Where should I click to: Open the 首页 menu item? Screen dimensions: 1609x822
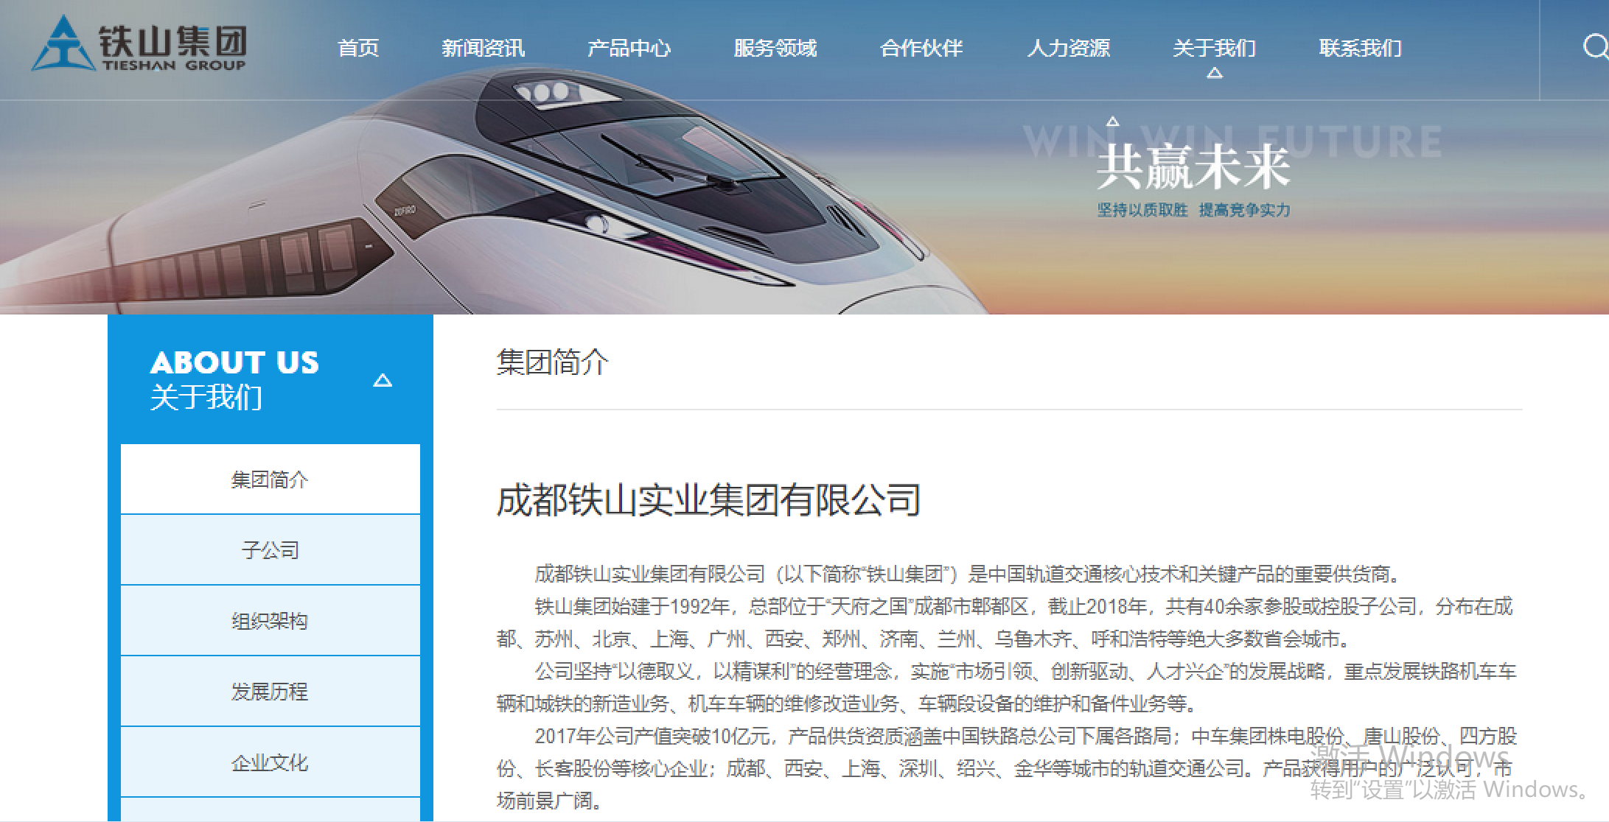tap(358, 49)
